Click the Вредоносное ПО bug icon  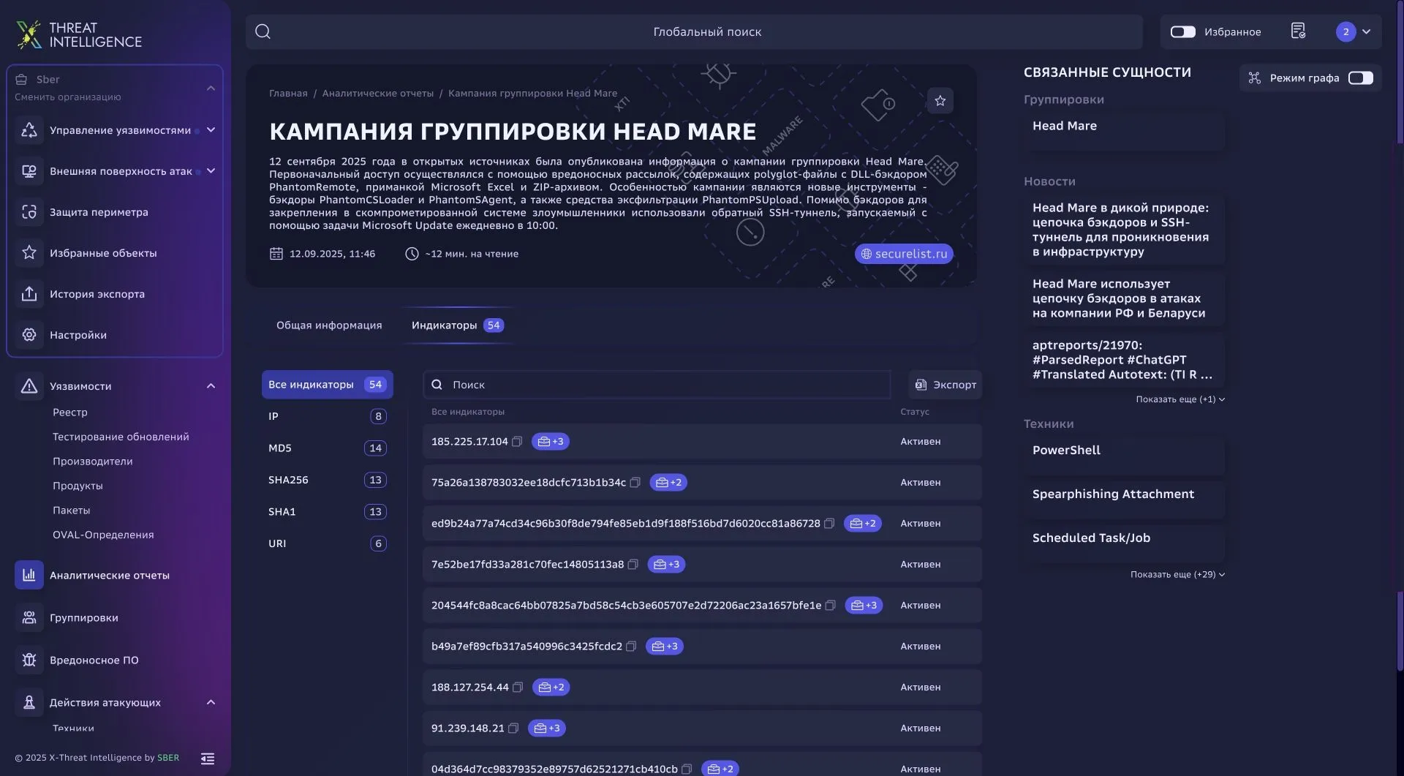(x=29, y=660)
